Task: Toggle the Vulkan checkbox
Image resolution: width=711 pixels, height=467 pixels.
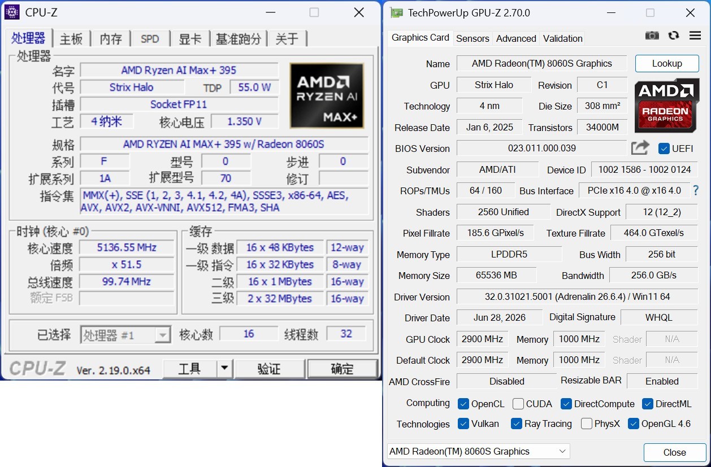Action: (463, 424)
